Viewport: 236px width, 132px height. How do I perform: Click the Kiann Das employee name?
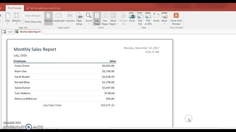click(21, 71)
